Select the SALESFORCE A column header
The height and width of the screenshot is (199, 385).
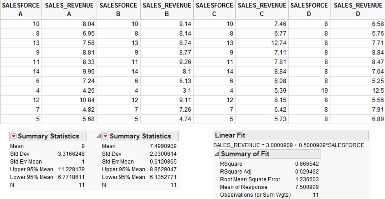point(21,10)
